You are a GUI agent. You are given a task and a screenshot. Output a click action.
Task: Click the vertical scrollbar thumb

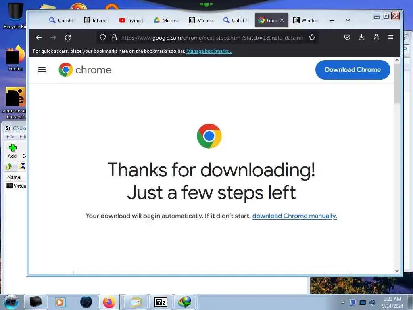pos(397,84)
